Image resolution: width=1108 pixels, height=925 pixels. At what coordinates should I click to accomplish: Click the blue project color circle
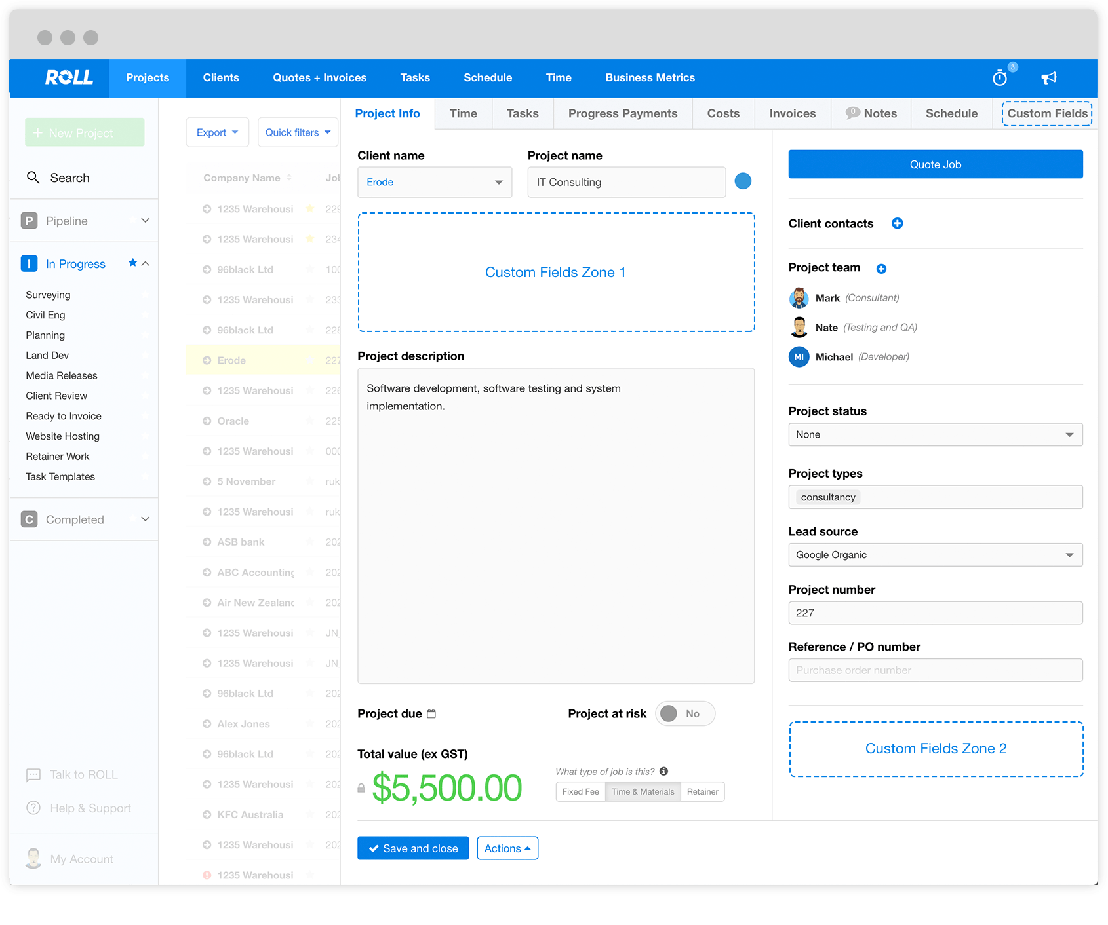tap(743, 181)
